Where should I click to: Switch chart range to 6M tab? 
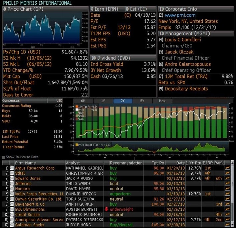click(83, 101)
